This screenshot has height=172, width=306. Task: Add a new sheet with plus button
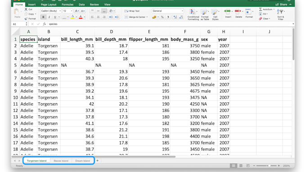pos(97,161)
